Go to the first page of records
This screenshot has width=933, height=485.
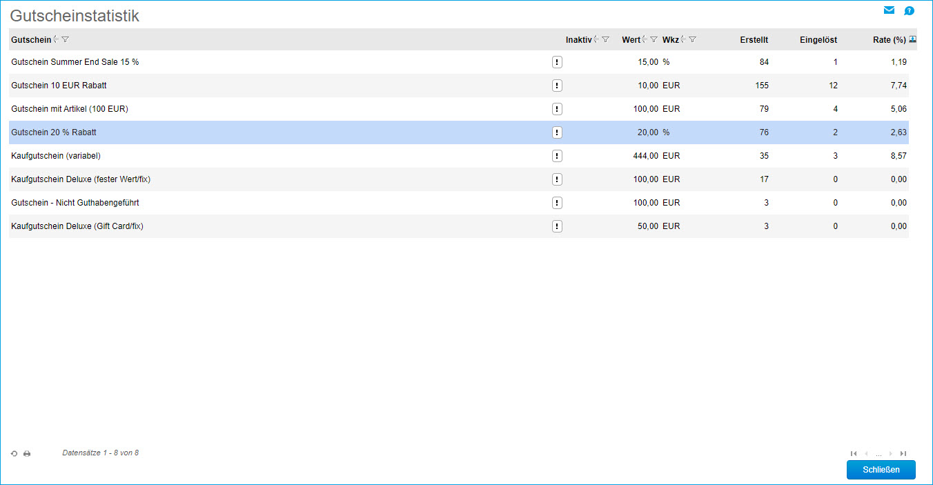click(854, 453)
